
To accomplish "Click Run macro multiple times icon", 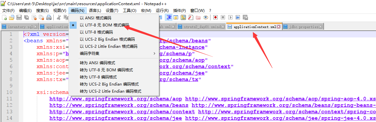I will click(238, 17).
